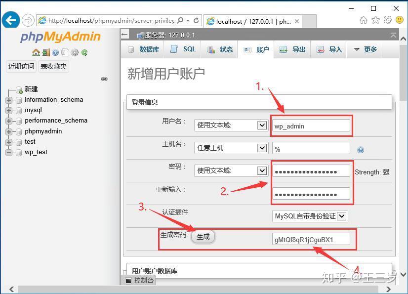Image resolution: width=408 pixels, height=294 pixels.
Task: Open the 近期访问 tab
Action: 21,66
